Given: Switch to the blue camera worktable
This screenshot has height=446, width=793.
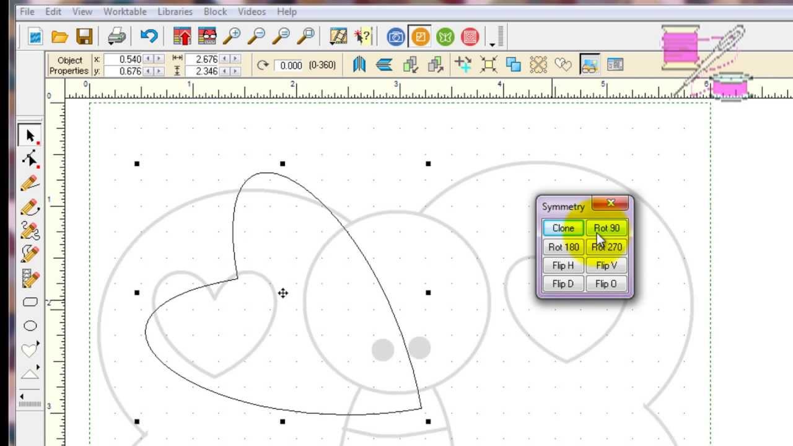Looking at the screenshot, I should (x=396, y=37).
